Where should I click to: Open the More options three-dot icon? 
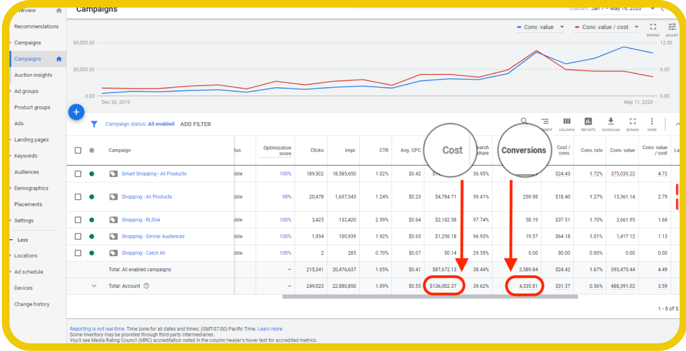[x=652, y=123]
